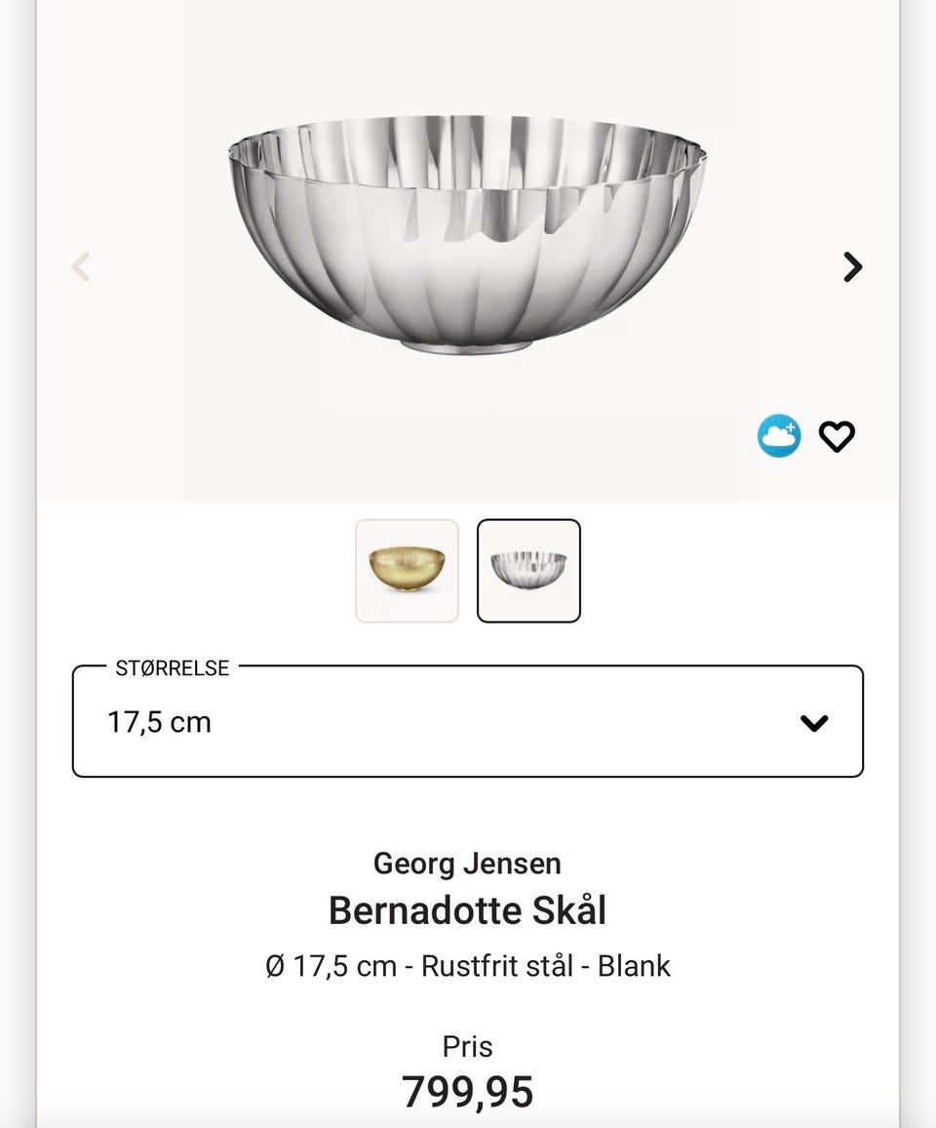936x1128 pixels.
Task: Click the Rustfrit stål description line
Action: [467, 966]
